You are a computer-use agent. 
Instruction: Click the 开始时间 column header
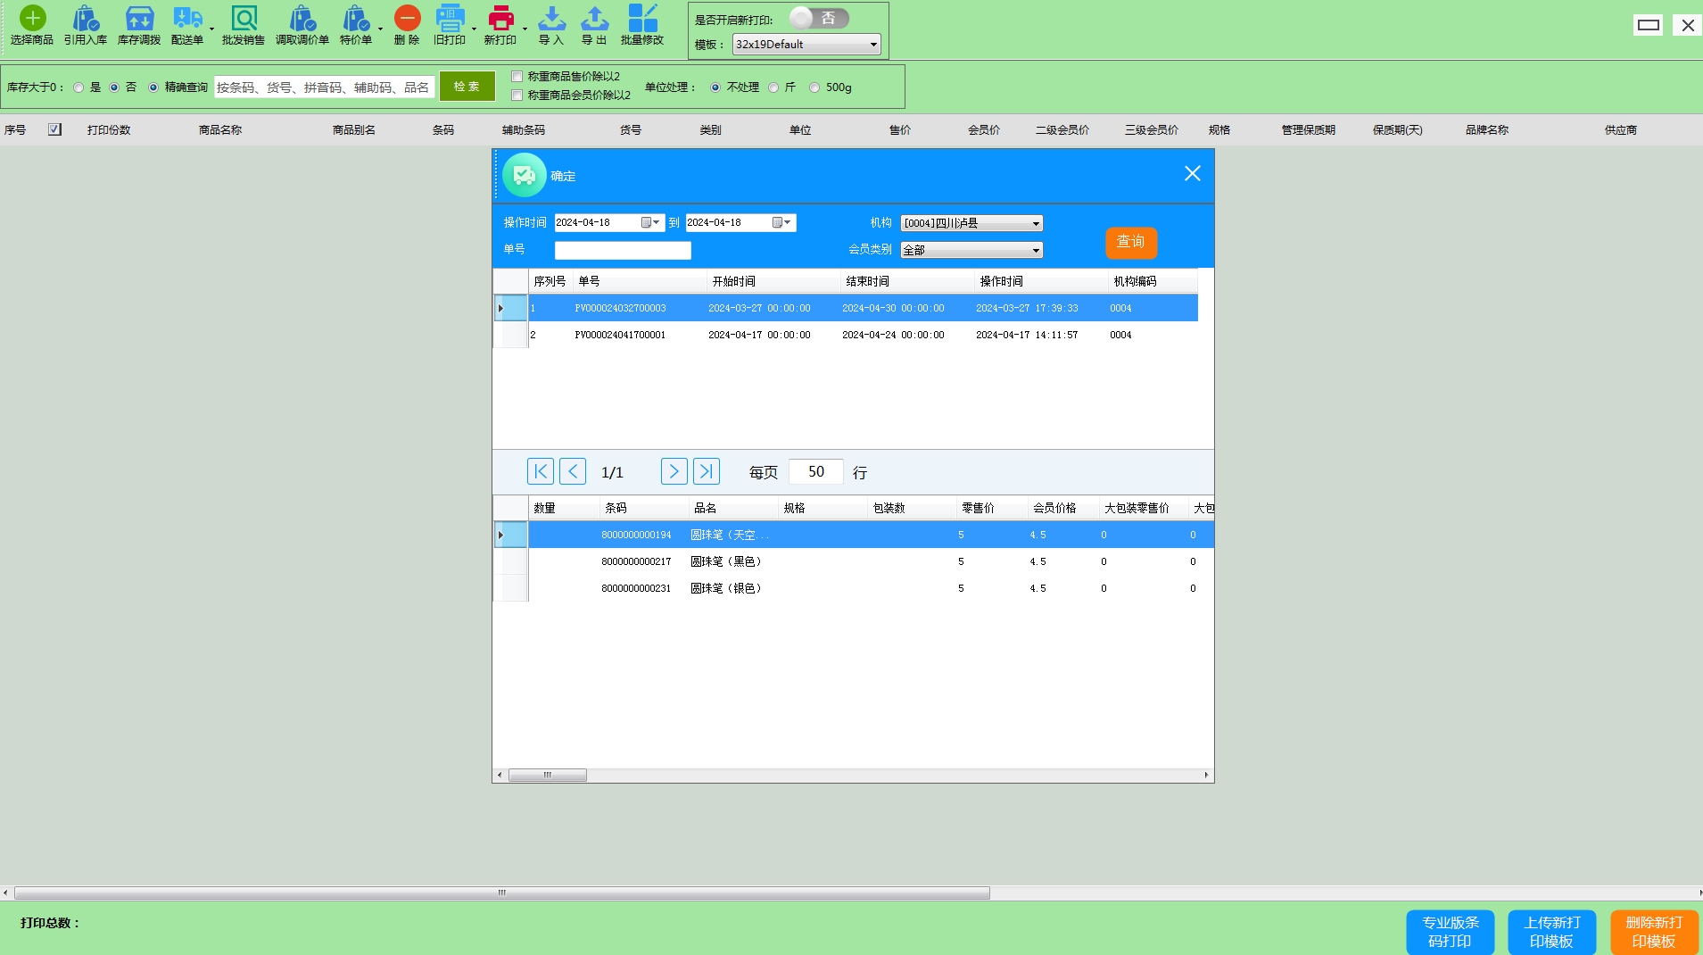pyautogui.click(x=733, y=281)
